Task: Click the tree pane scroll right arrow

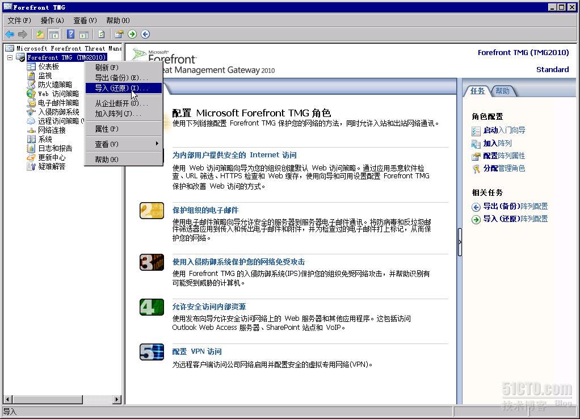Action: (x=117, y=399)
